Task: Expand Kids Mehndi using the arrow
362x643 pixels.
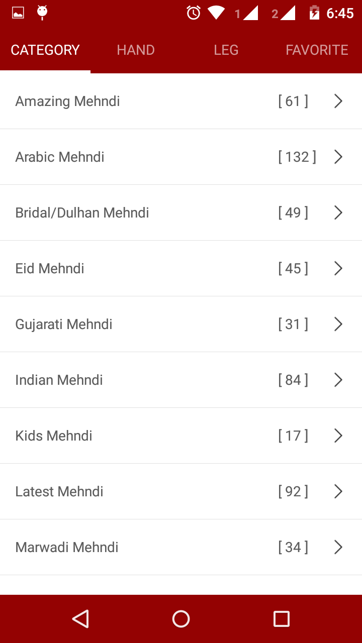Action: (338, 436)
